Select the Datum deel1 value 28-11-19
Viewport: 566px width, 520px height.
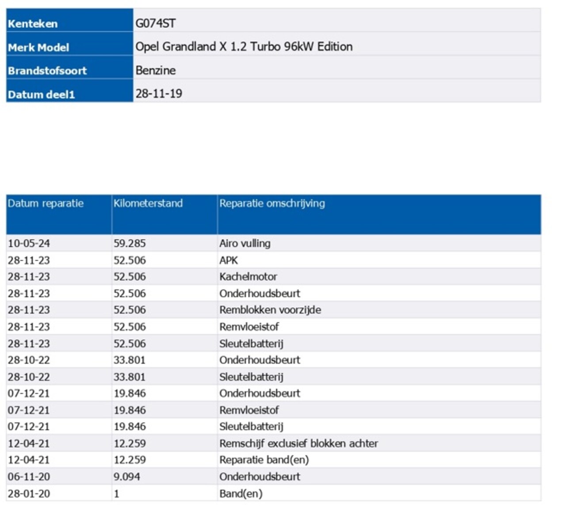coord(159,94)
